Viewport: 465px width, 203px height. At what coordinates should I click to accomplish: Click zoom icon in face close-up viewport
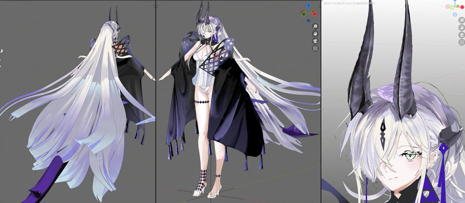[x=462, y=20]
